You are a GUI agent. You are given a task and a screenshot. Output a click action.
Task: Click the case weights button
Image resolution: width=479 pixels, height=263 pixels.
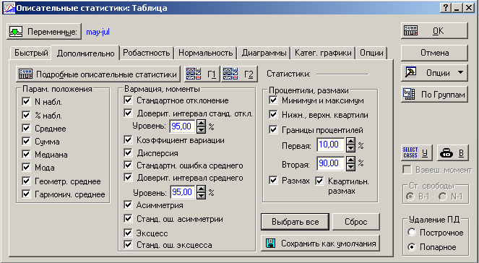(452, 153)
